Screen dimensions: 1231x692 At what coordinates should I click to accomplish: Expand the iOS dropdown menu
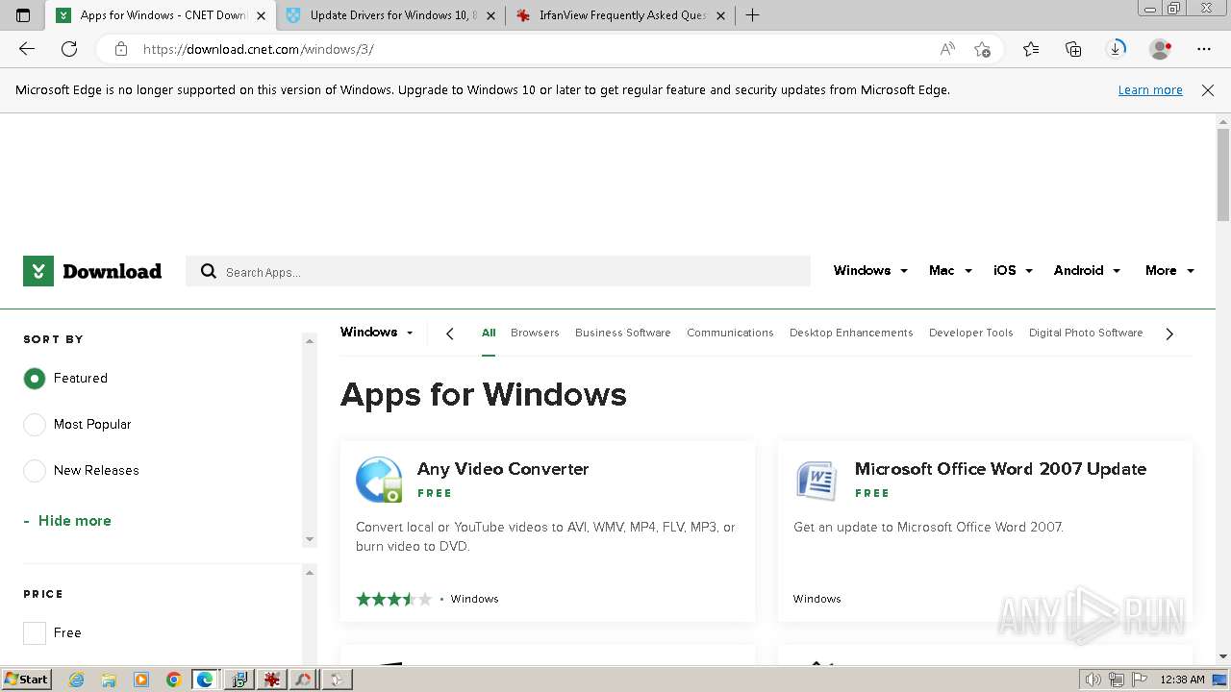click(x=1013, y=271)
